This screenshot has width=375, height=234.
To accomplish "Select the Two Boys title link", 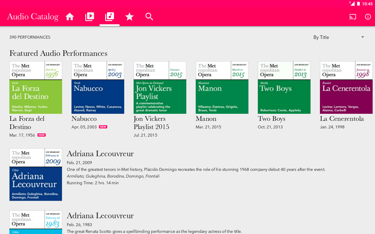I will [272, 118].
